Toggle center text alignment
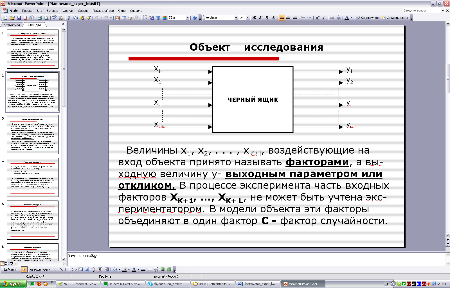Viewport: 450px width, 288px height. pyautogui.click(x=288, y=18)
